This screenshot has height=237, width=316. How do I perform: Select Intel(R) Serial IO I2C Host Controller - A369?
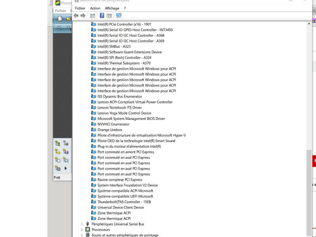131,41
